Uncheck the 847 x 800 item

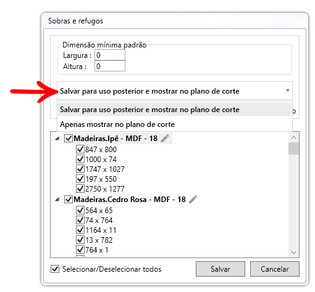coord(80,149)
